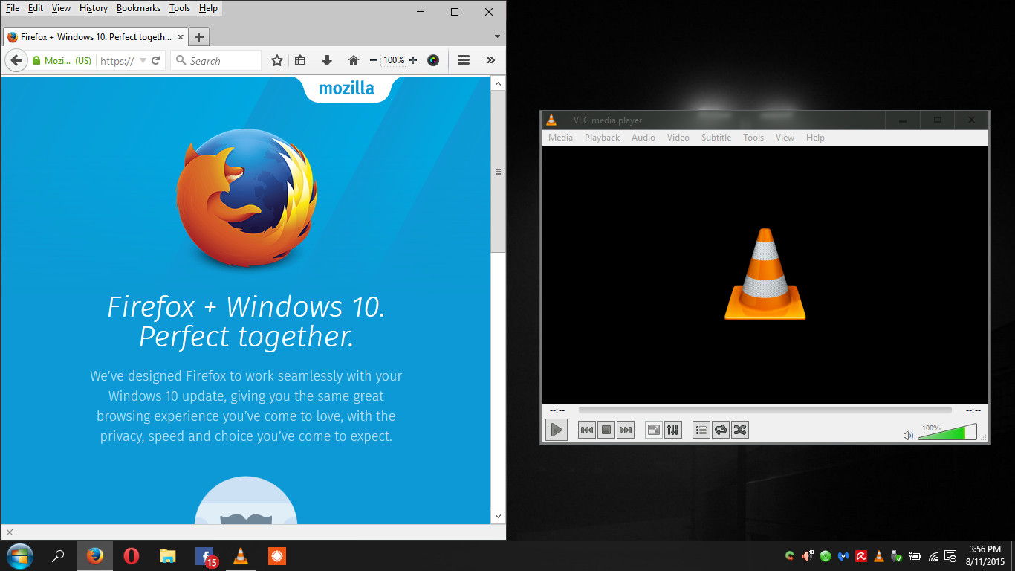Open Firefox History menu
Screen dimensions: 1015x571
94,8
